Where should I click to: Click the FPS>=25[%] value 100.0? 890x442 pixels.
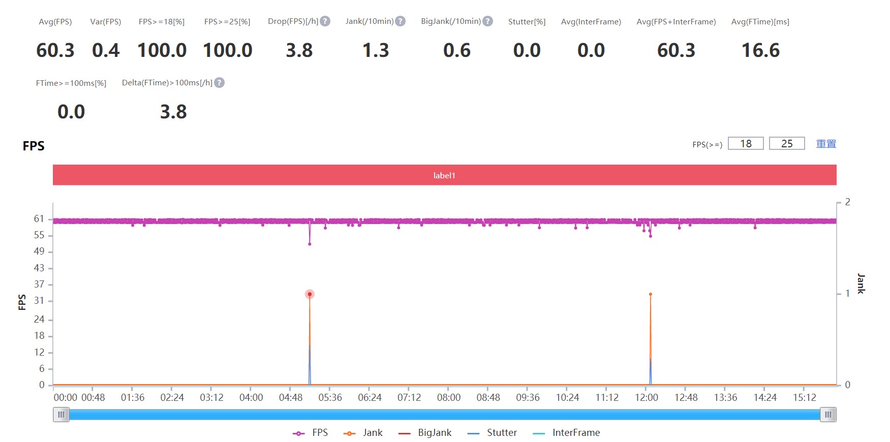pos(227,50)
